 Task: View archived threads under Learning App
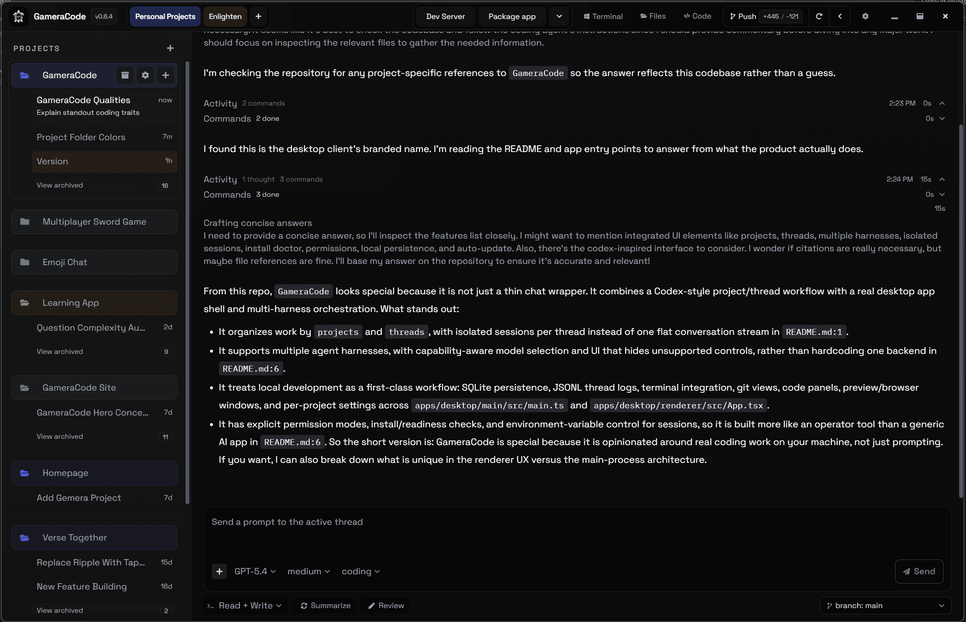pos(104,352)
